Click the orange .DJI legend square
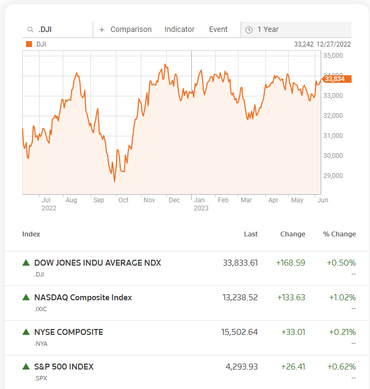370x389 pixels. pyautogui.click(x=29, y=44)
